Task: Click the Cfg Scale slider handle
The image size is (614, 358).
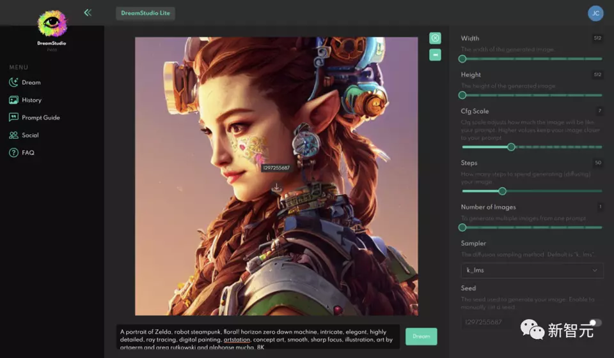Action: 511,147
